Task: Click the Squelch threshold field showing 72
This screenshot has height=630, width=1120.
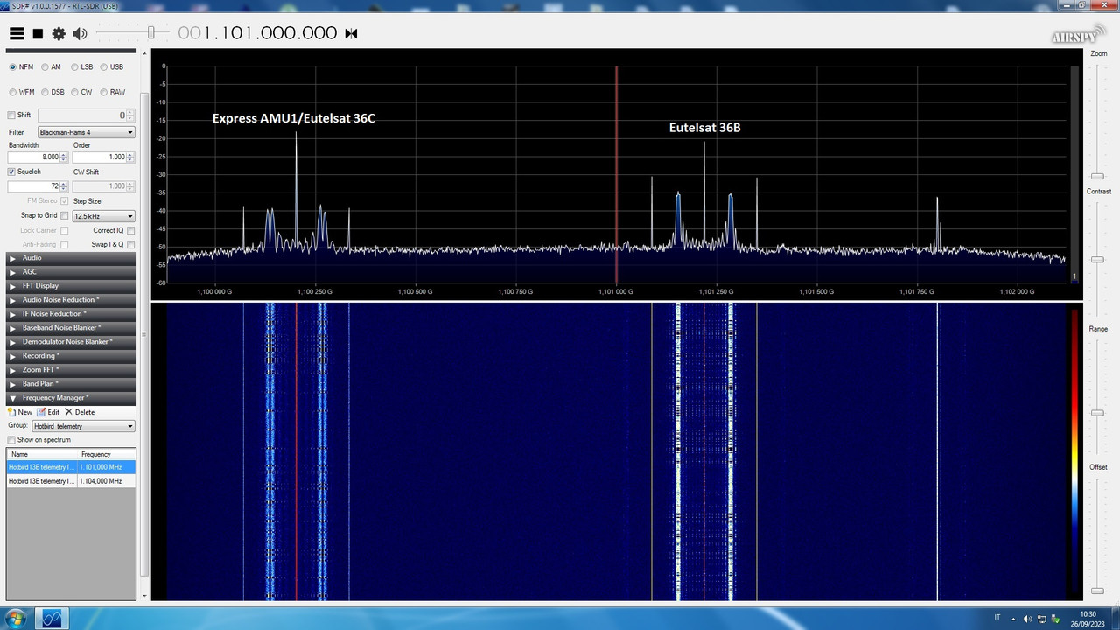Action: pos(33,186)
